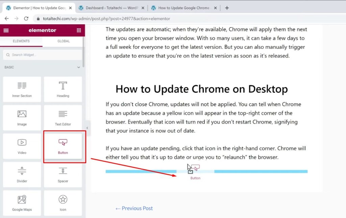This screenshot has height=218, width=346.
Task: Open the Previous Post link
Action: tap(134, 208)
